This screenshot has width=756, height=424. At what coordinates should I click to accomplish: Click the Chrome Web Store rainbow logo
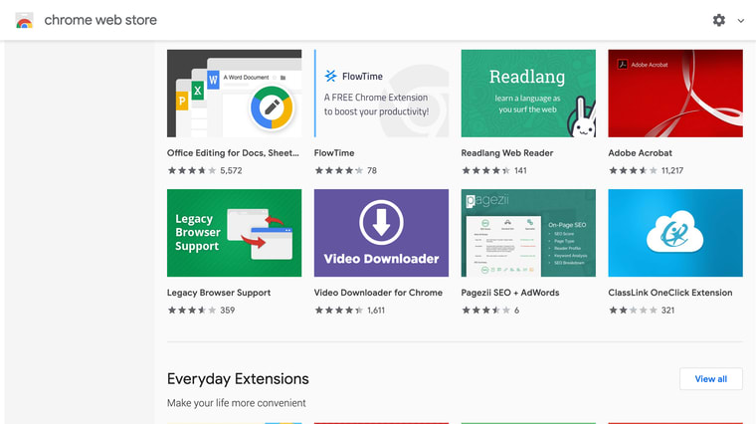click(x=24, y=20)
